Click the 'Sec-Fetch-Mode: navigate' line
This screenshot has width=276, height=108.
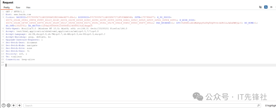coord(21,46)
